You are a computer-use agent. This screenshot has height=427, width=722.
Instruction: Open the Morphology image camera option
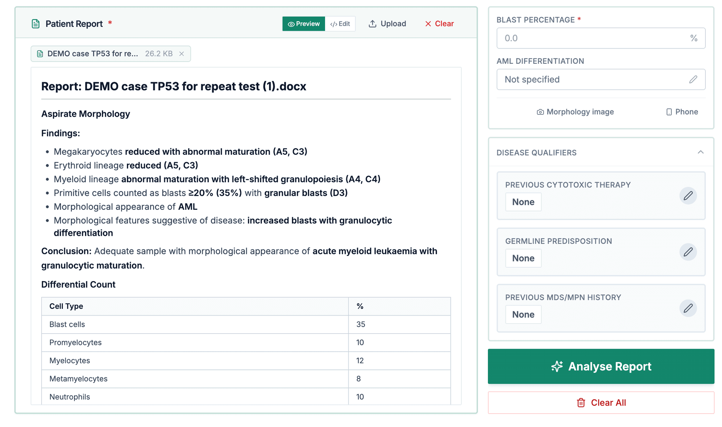click(575, 112)
